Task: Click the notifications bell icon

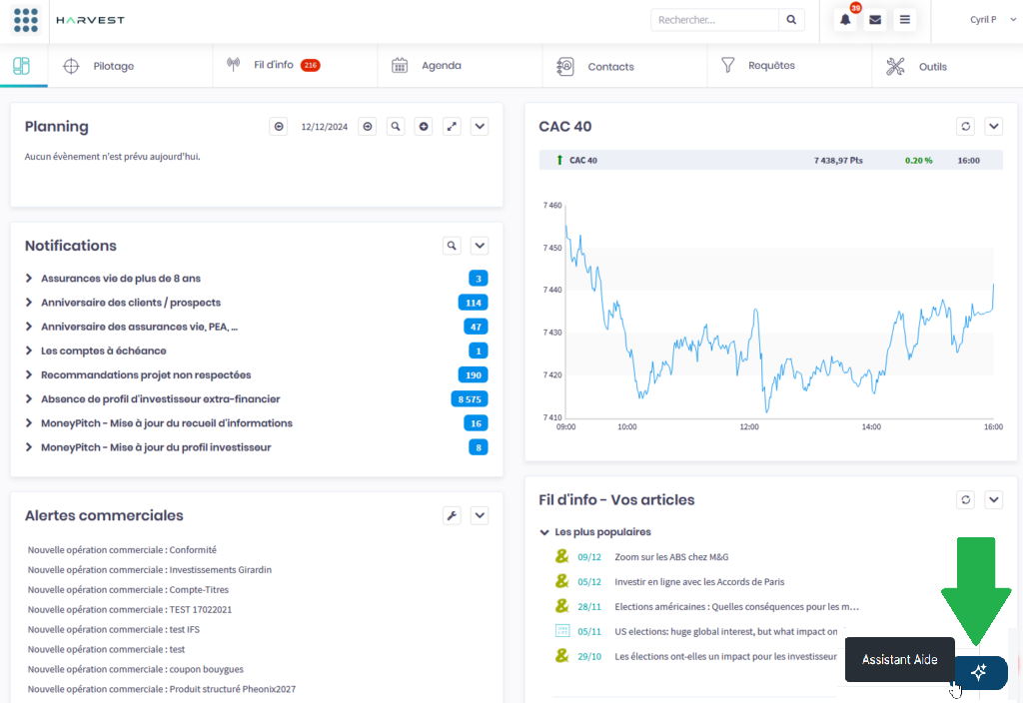Action: [x=846, y=20]
